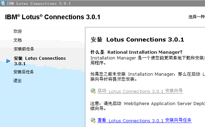Select 安装前任务 in the left navigation
The width and height of the screenshot is (205, 127).
pyautogui.click(x=24, y=49)
